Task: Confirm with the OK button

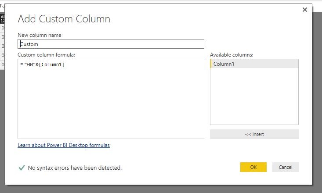Action: click(x=253, y=167)
